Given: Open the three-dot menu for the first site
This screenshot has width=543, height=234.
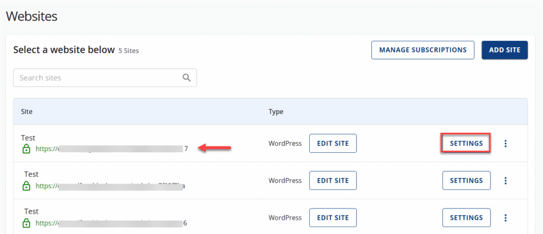Looking at the screenshot, I should tap(505, 143).
